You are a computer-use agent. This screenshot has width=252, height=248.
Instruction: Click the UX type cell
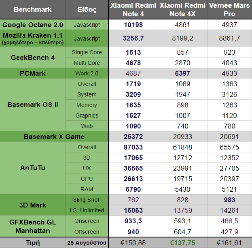[87, 168]
